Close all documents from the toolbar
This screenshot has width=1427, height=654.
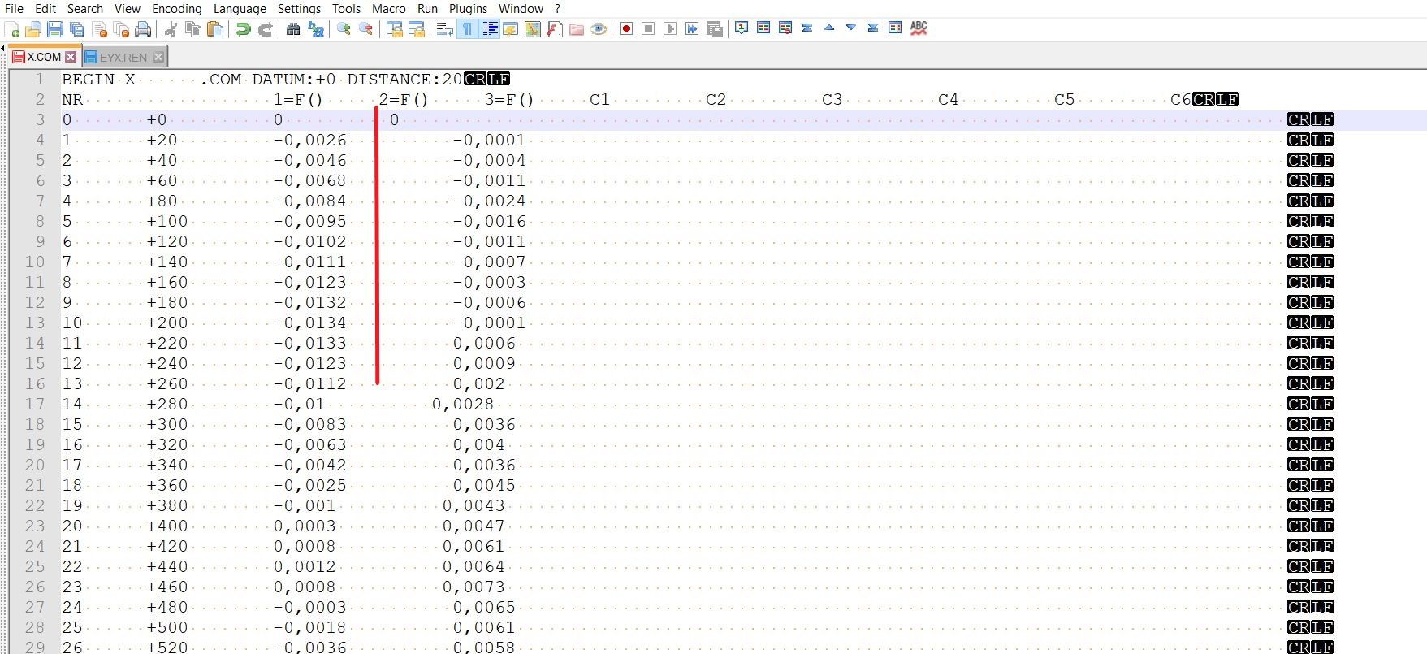tap(122, 30)
